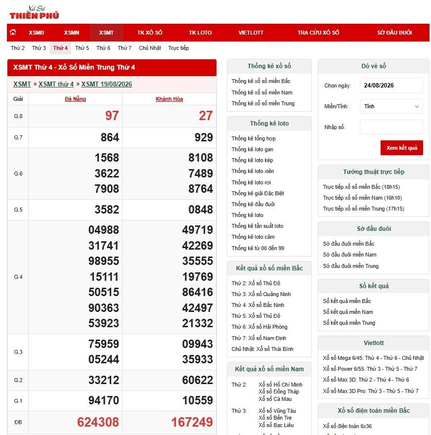The image size is (431, 435).
Task: Open the XSMT thứ 4 breadcrumb link
Action: coord(56,84)
